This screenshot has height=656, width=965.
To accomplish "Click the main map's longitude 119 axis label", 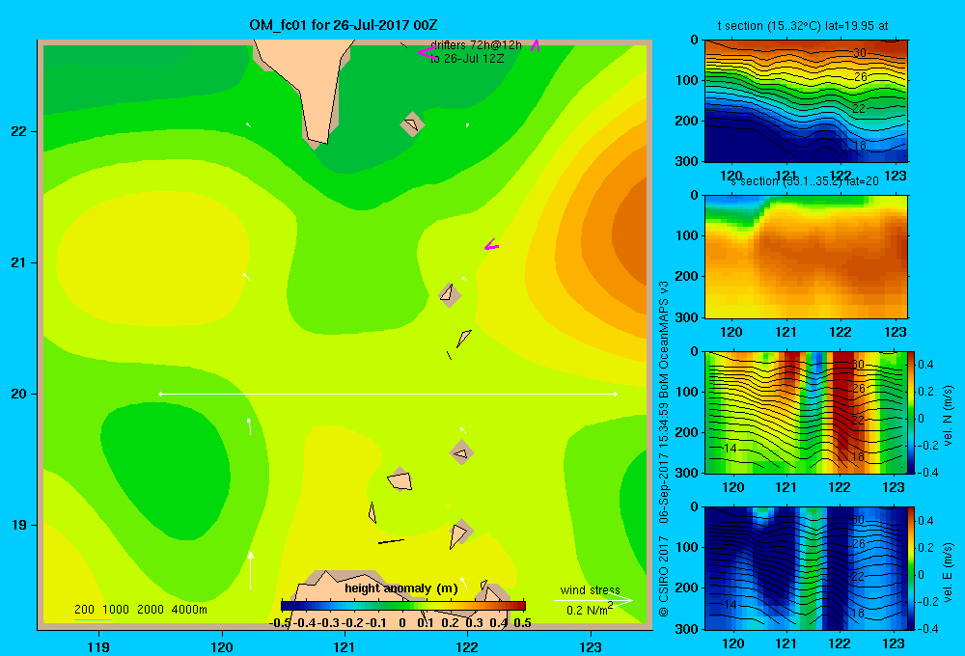I will tap(98, 646).
